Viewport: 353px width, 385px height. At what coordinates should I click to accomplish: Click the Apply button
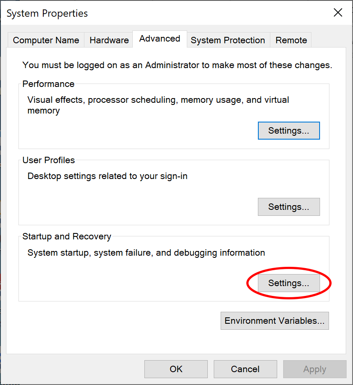coord(314,369)
